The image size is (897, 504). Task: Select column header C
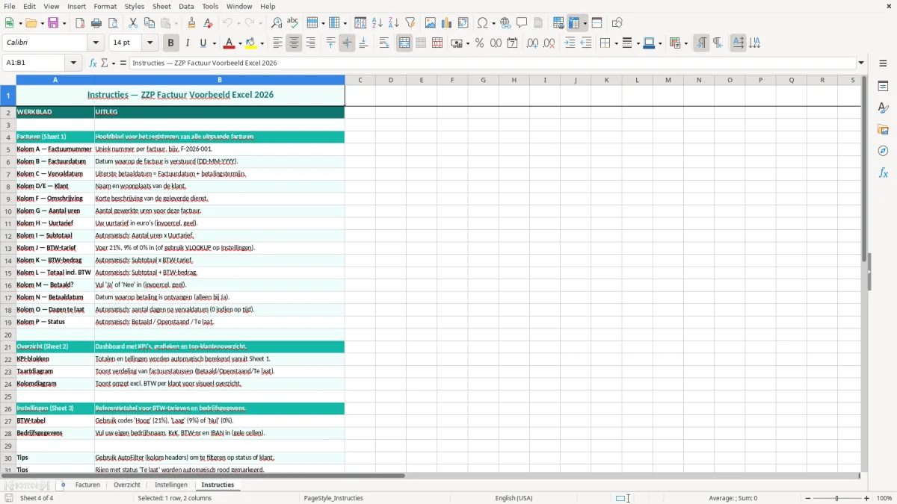tap(360, 80)
